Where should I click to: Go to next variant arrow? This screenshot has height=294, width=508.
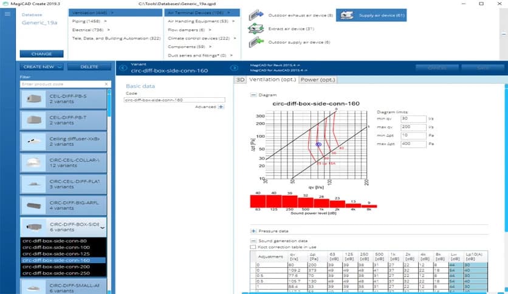point(234,68)
